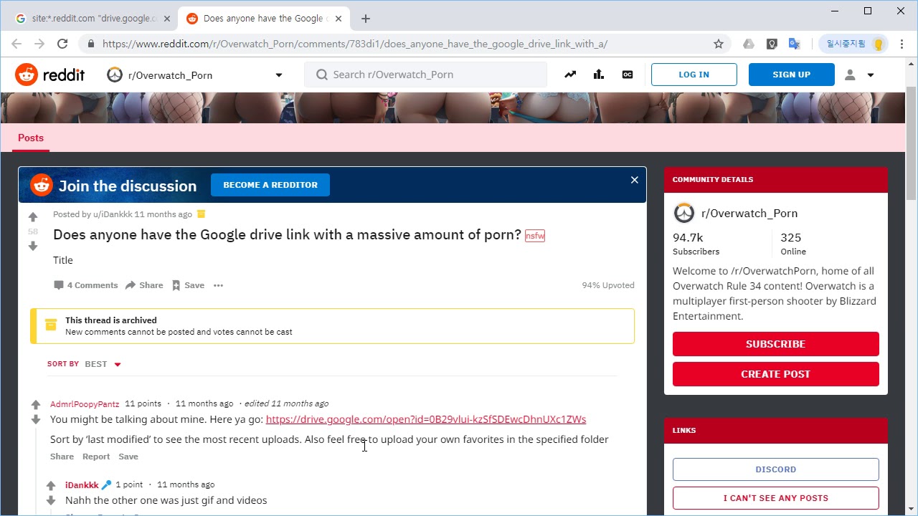Select the Posts tab
This screenshot has width=918, height=516.
point(31,138)
